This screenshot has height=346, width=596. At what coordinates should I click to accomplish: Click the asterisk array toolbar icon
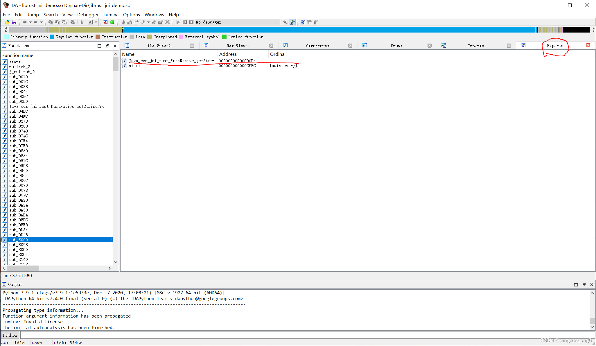(154, 22)
